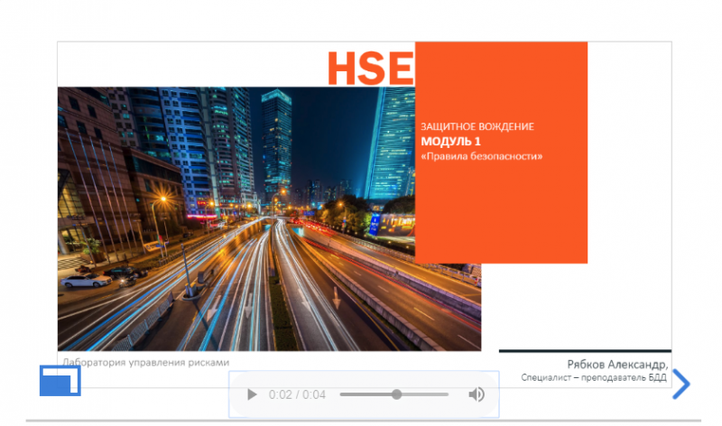Click the 0:02 / 0:04 time display
Image resolution: width=722 pixels, height=426 pixels.
click(x=297, y=394)
